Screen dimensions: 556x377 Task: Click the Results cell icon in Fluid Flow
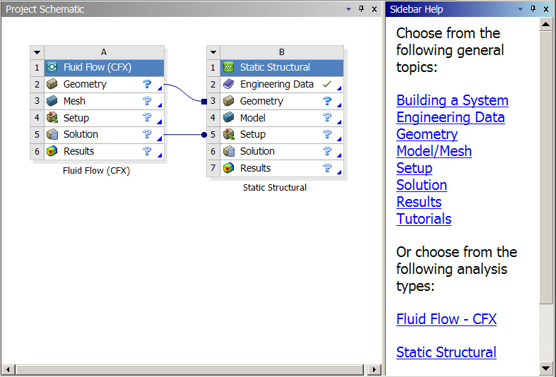(x=52, y=152)
